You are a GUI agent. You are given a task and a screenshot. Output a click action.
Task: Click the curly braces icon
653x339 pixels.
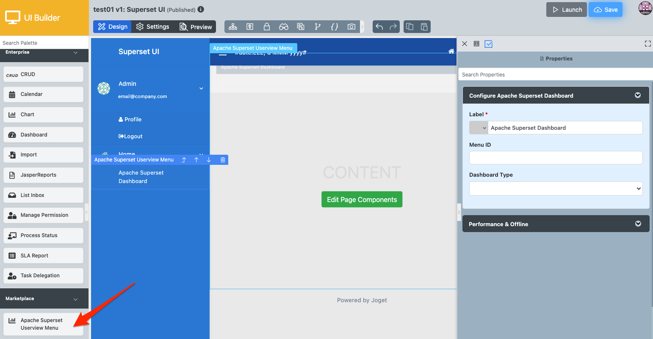(x=335, y=27)
